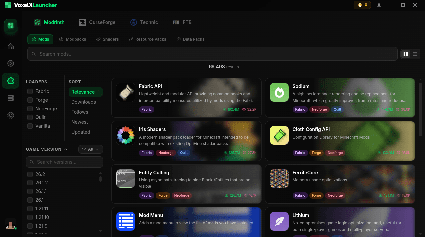Click the green clover logo in the sidebar

coord(11,26)
